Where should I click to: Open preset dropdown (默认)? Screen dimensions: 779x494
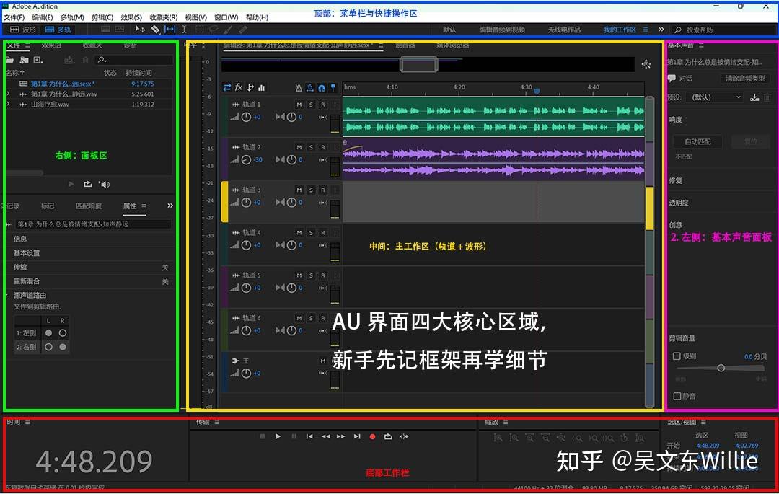click(x=716, y=97)
